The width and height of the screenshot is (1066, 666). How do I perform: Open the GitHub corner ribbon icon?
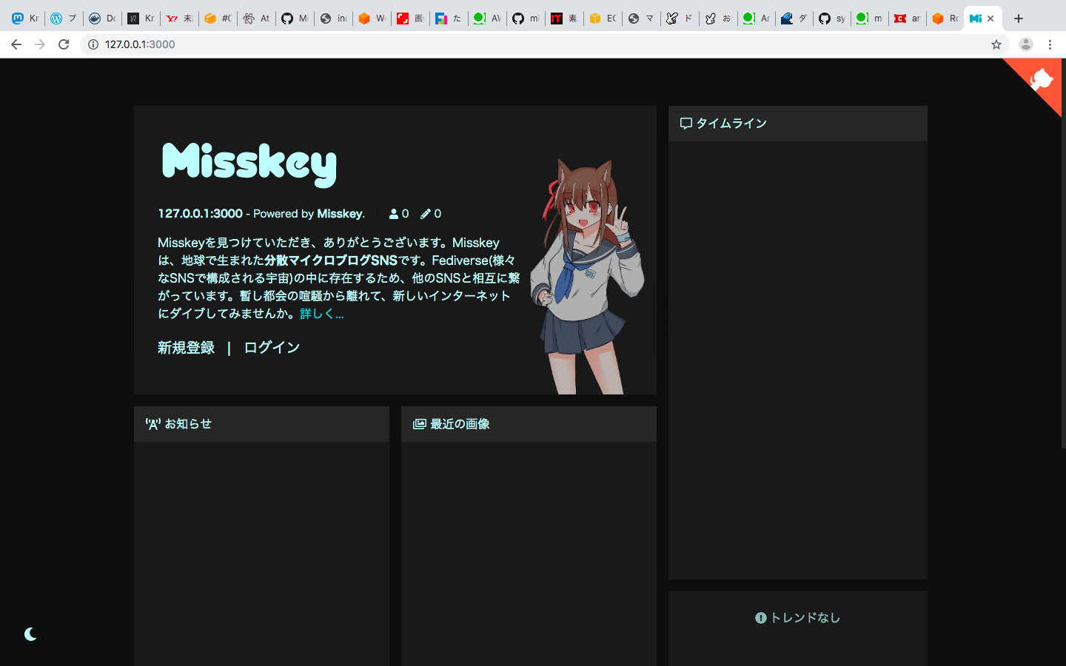1041,79
